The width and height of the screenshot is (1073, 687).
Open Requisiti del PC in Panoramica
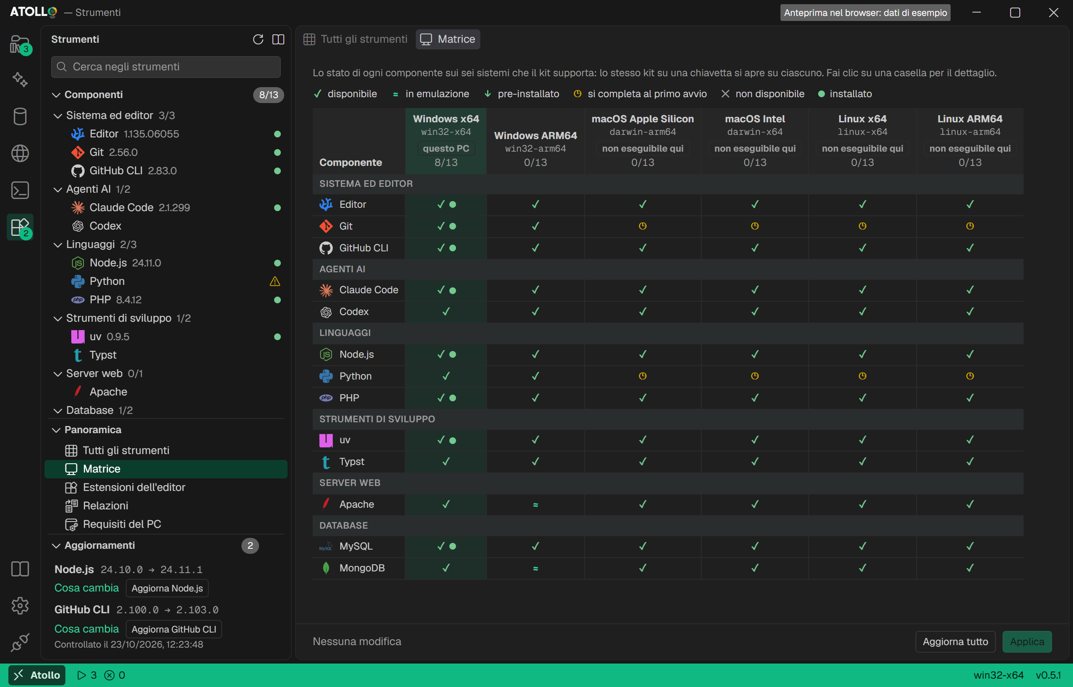coord(166,524)
